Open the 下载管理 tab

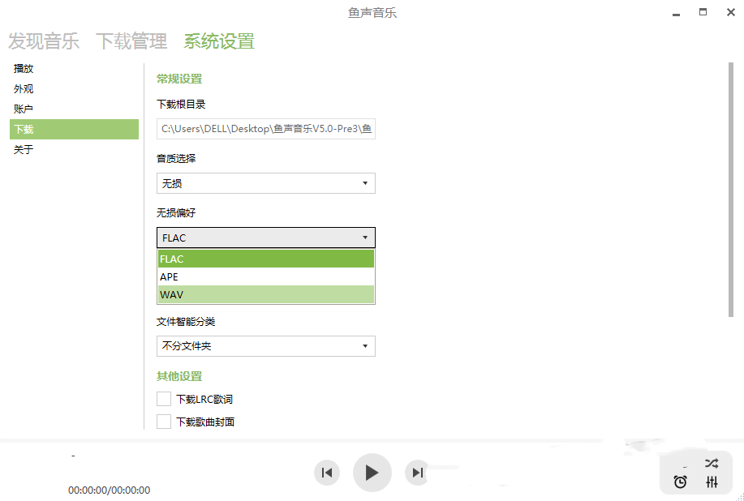(131, 41)
